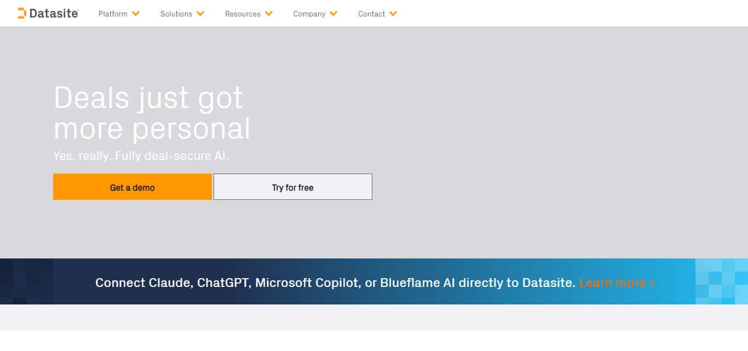Viewport: 748px width, 351px height.
Task: Click the Try for free button
Action: tap(293, 187)
